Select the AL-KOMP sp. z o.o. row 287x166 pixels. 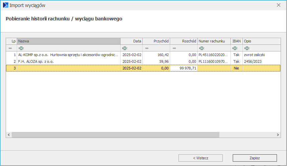point(69,55)
